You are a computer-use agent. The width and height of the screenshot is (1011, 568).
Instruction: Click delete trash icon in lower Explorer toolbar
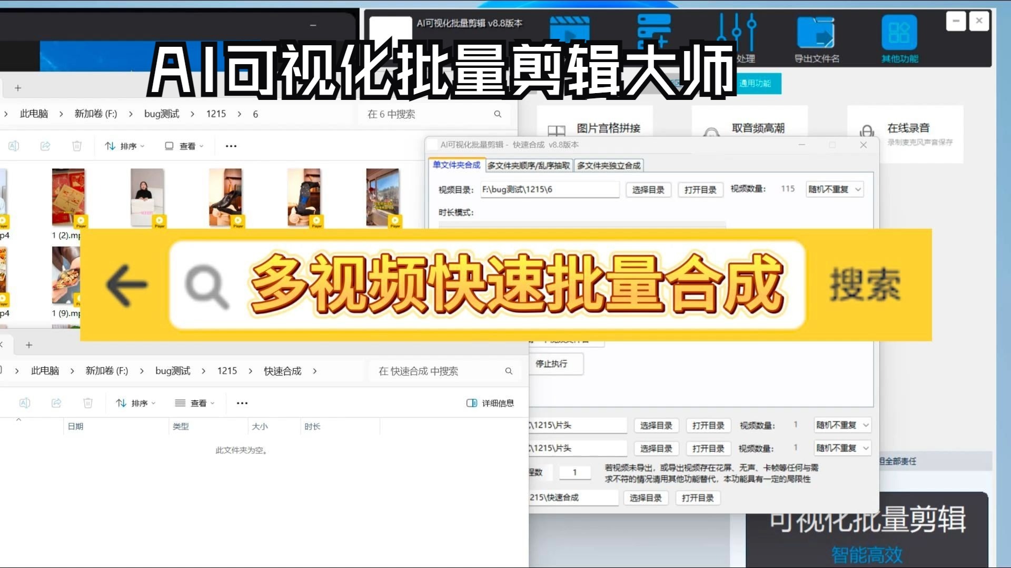pyautogui.click(x=88, y=403)
